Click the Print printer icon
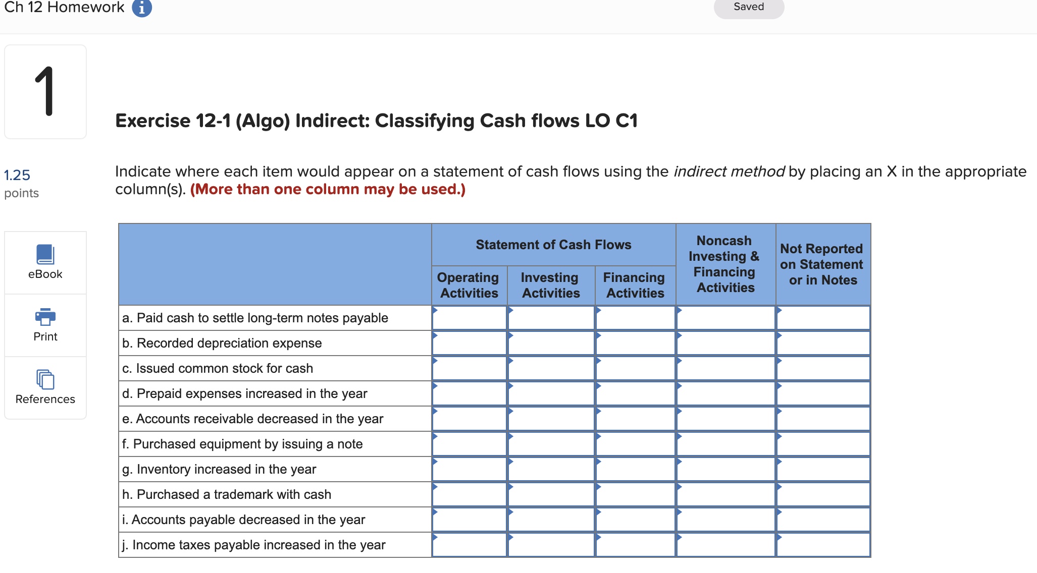 (x=45, y=317)
